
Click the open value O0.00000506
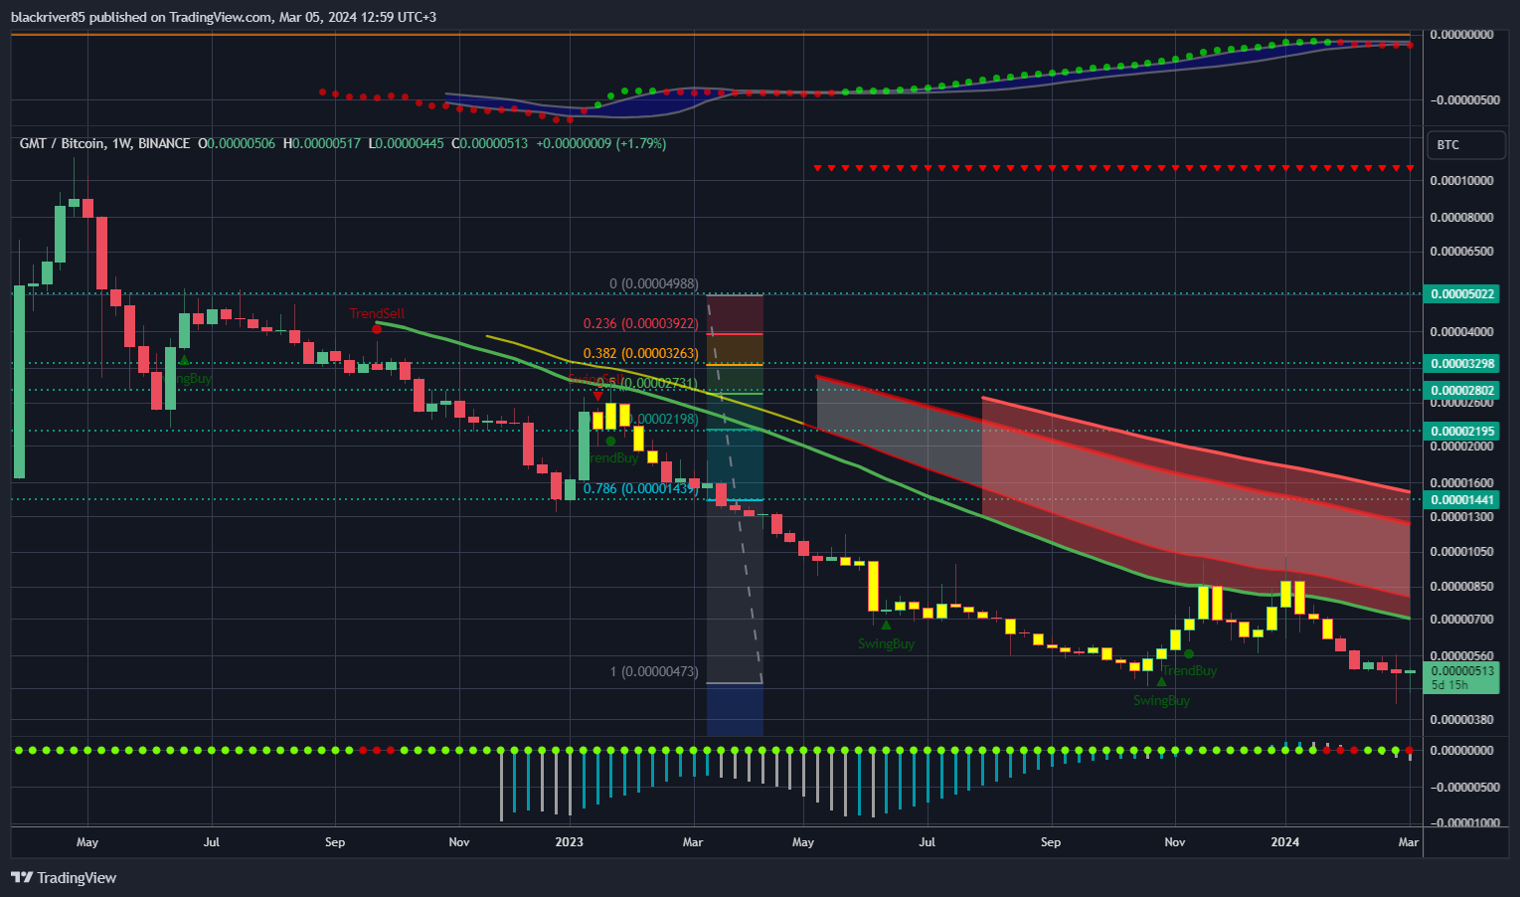(237, 144)
